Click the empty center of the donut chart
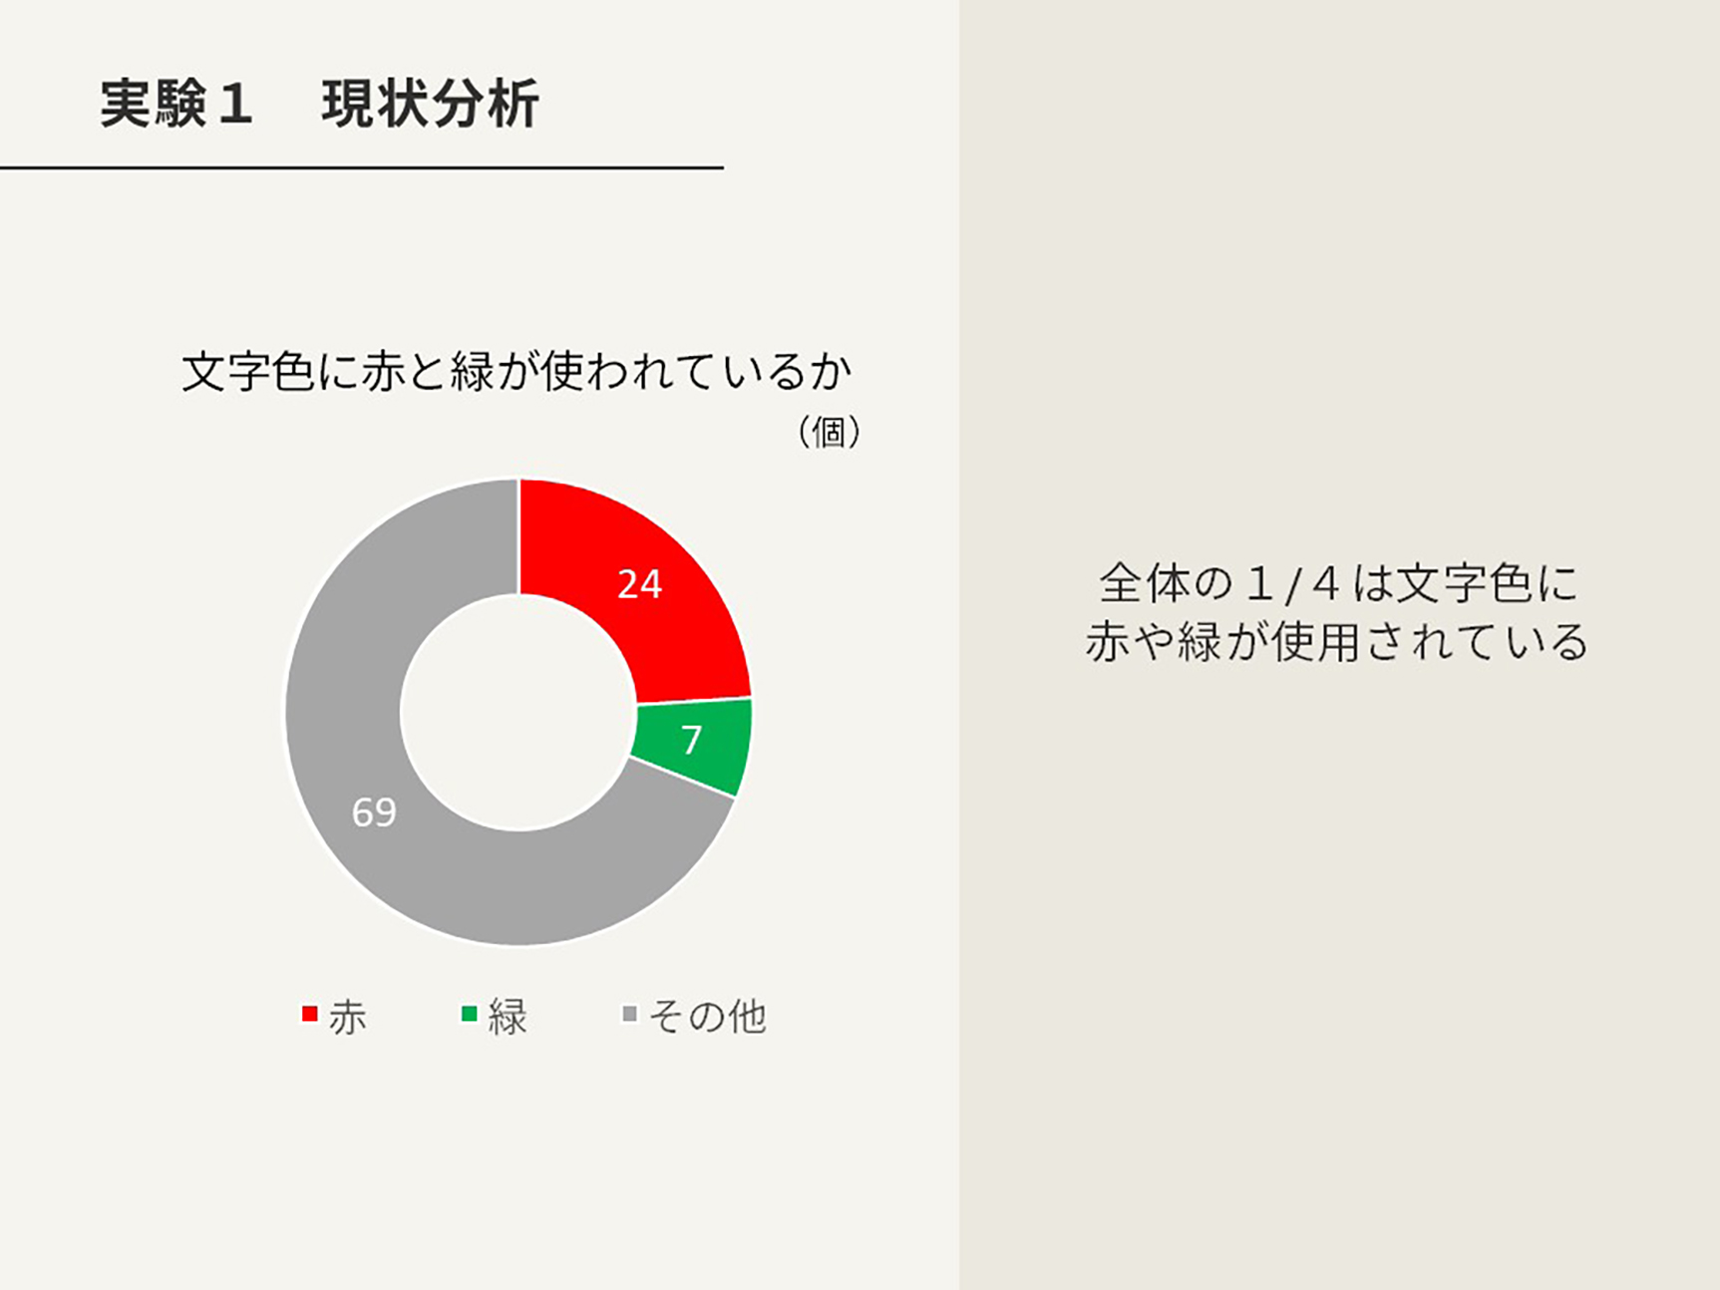This screenshot has width=1720, height=1290. point(518,712)
